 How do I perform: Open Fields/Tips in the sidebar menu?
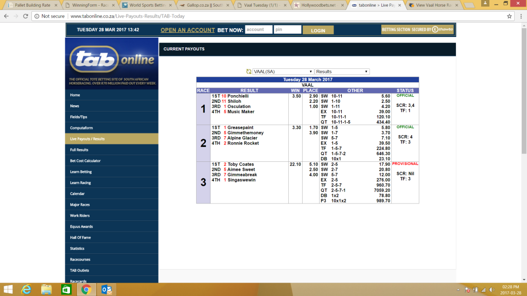pos(78,117)
